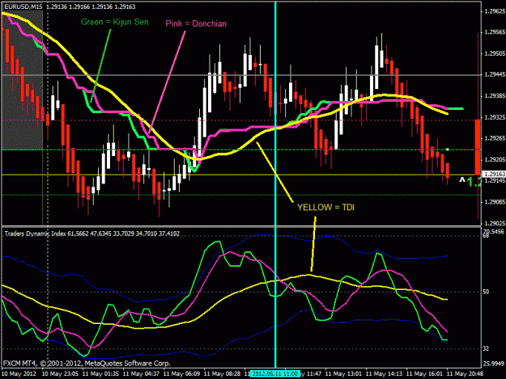Image resolution: width=506 pixels, height=379 pixels.
Task: Click the 1.29565 price axis label
Action: (x=494, y=32)
